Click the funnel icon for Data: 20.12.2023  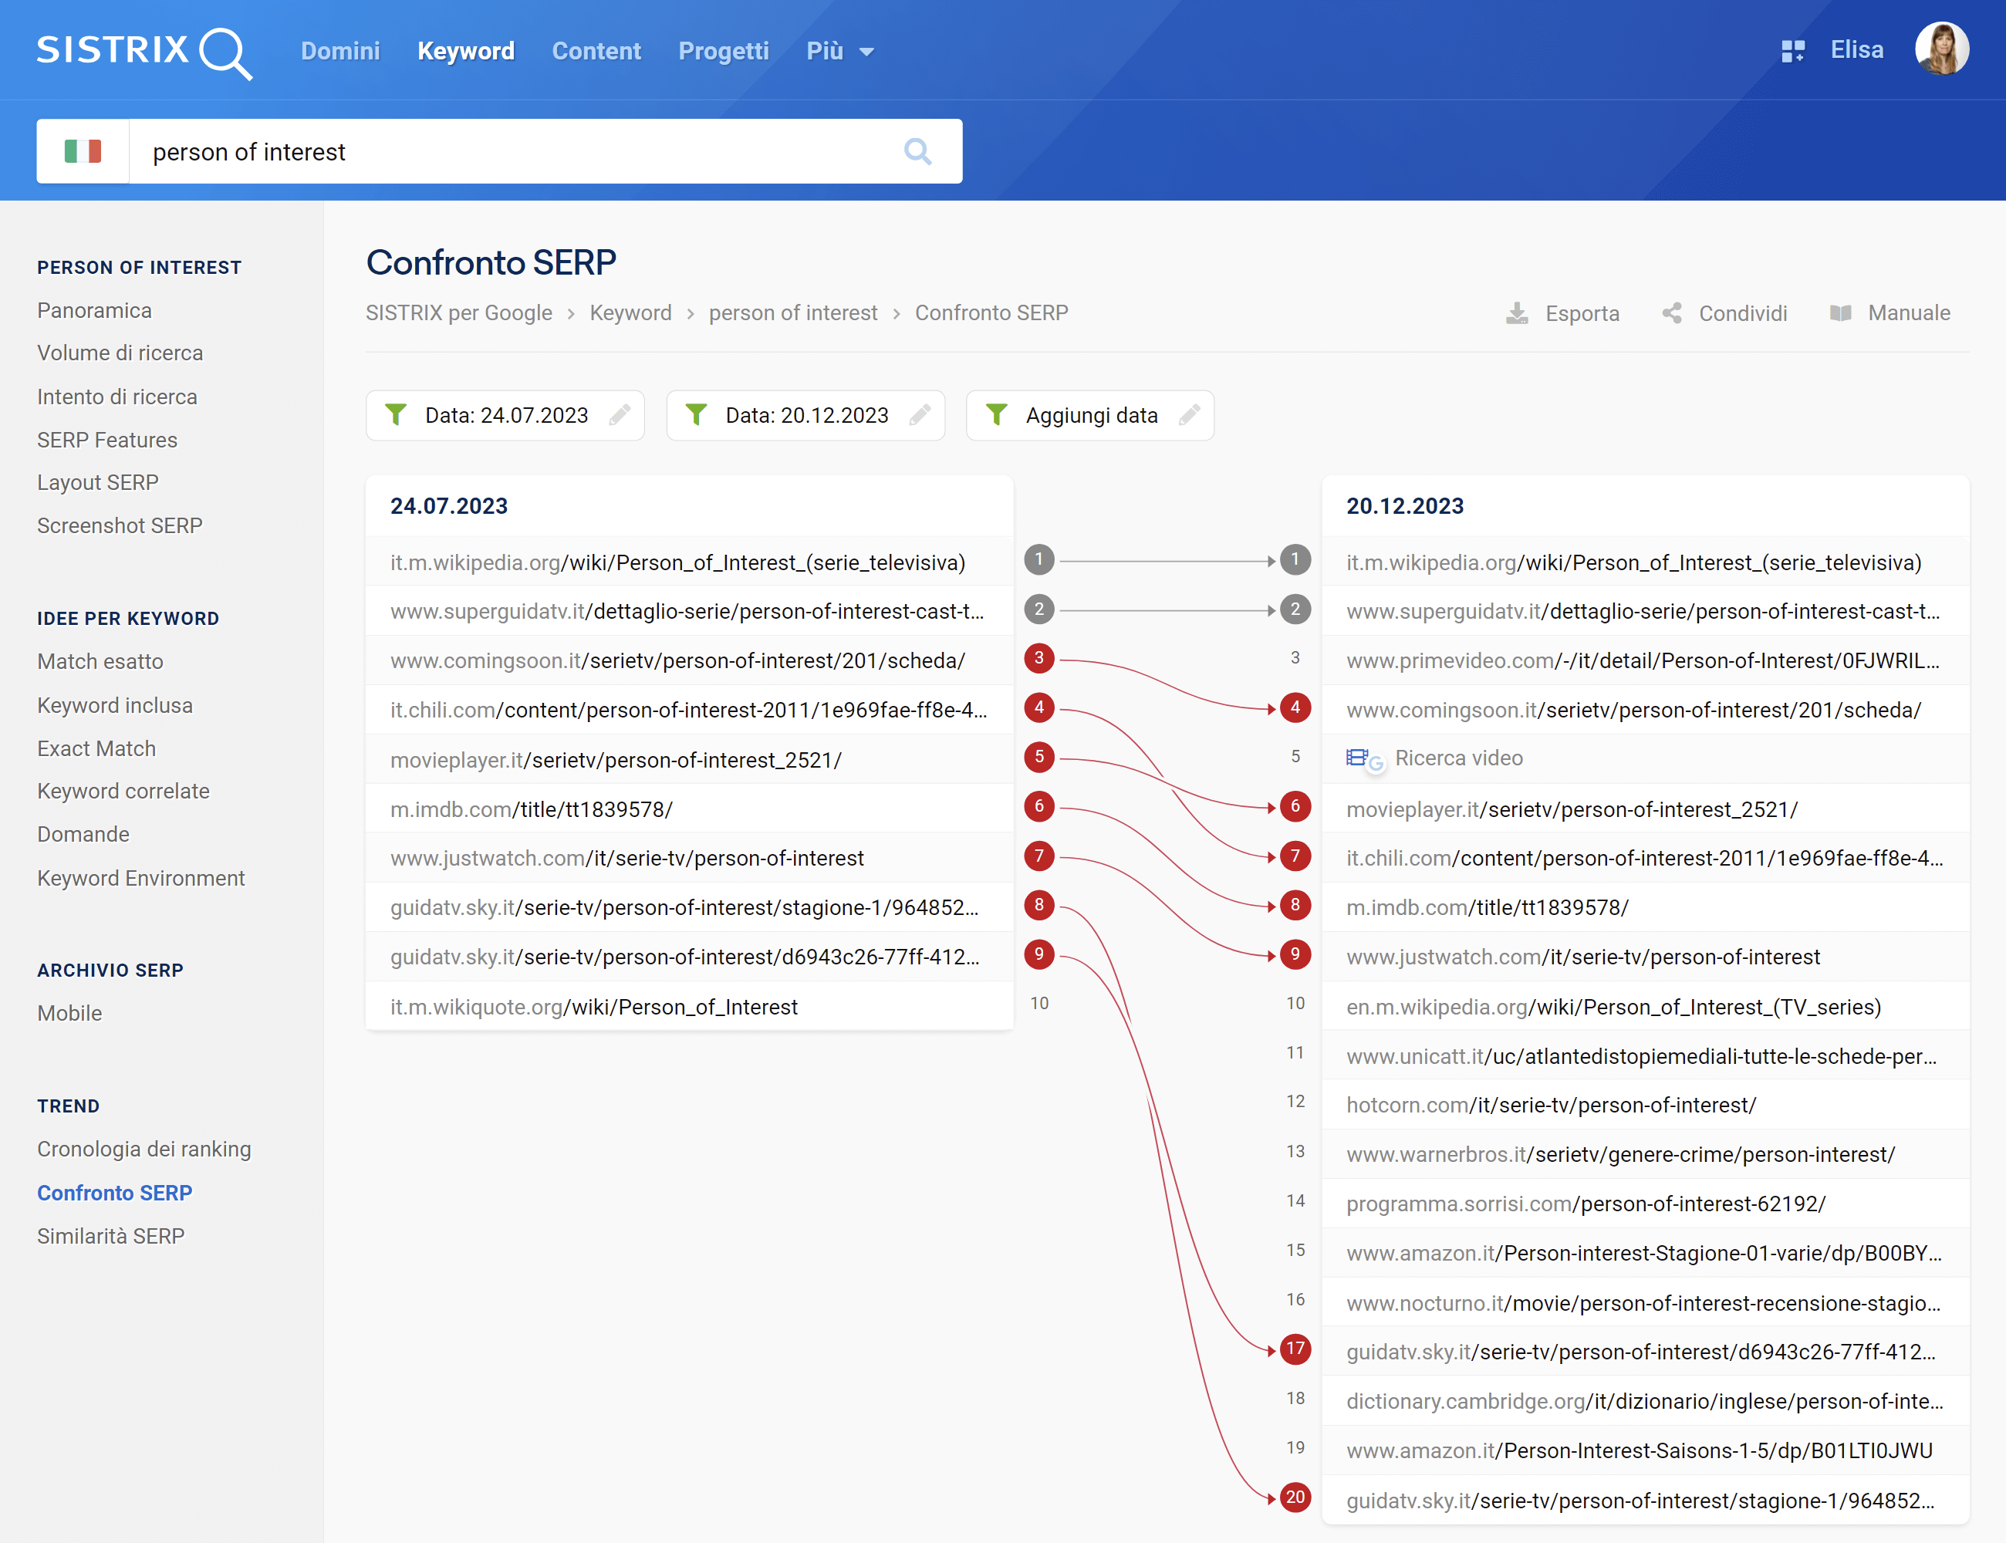(696, 415)
